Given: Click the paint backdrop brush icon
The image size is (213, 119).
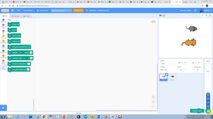Looking at the screenshot, I should point(208,102).
